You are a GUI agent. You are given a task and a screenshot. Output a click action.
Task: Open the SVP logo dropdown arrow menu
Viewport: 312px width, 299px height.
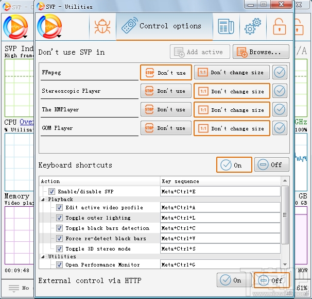pyautogui.click(x=59, y=37)
